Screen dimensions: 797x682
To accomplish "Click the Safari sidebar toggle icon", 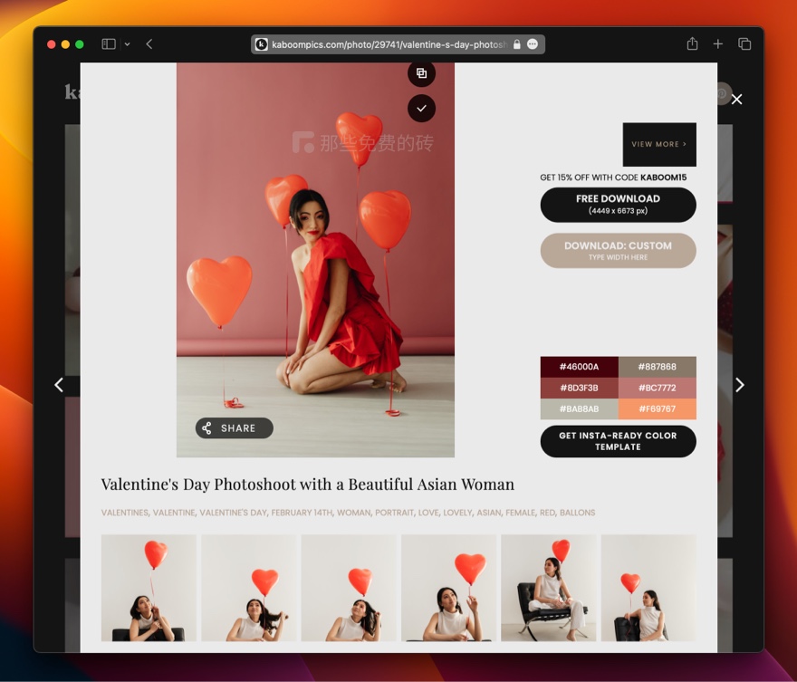I will pos(109,44).
